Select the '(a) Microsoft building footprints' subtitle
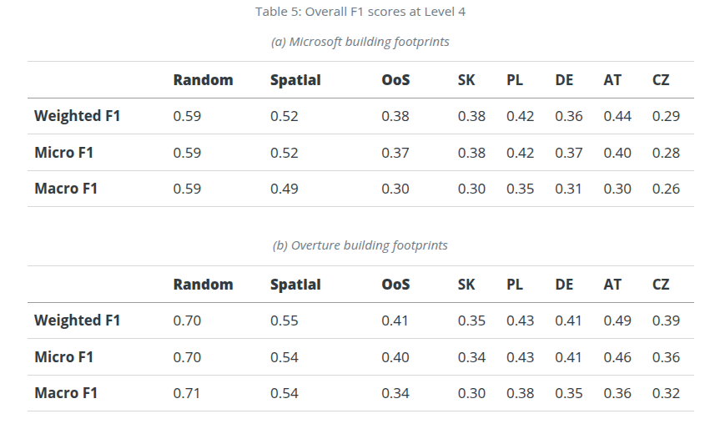710x434 pixels. (x=360, y=42)
